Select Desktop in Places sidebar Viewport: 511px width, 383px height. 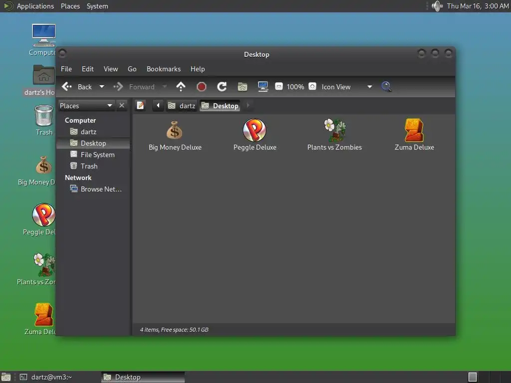click(93, 143)
